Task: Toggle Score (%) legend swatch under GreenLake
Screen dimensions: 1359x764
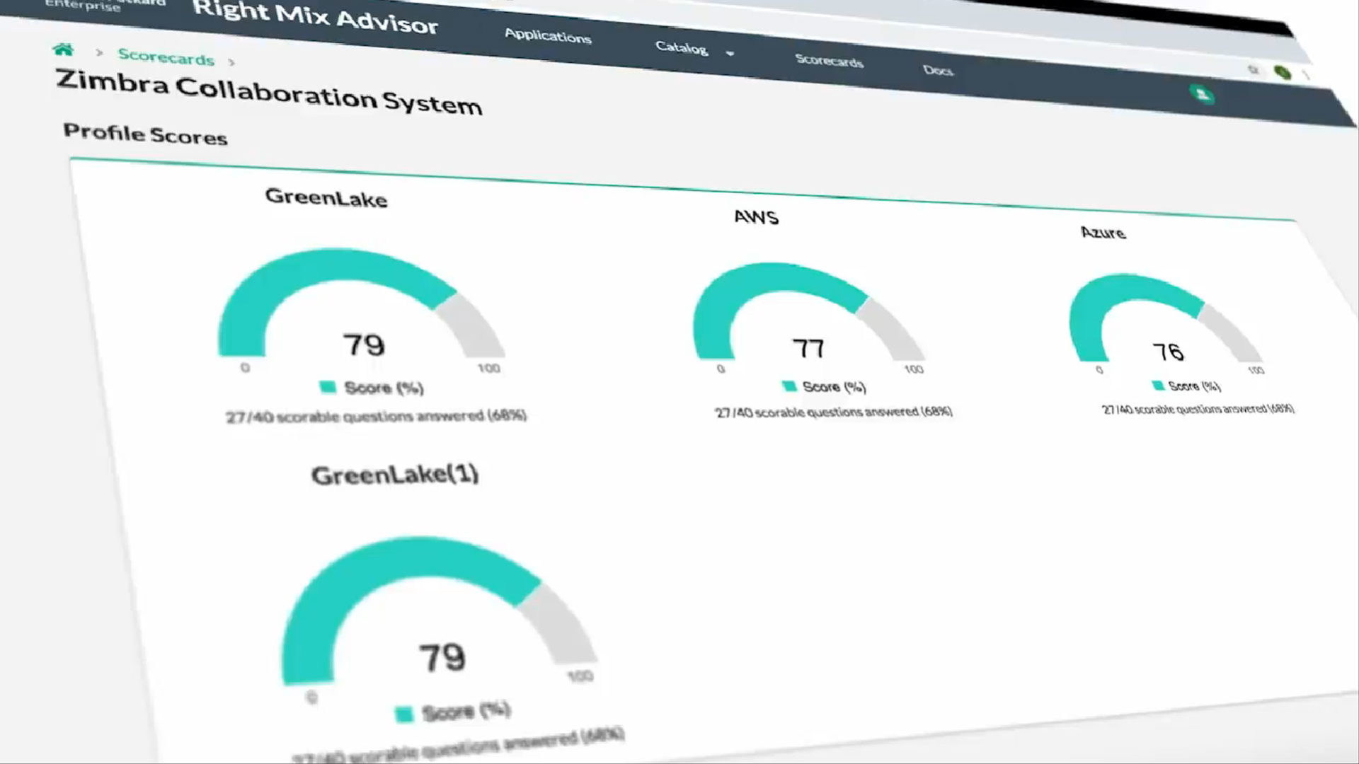Action: 327,386
